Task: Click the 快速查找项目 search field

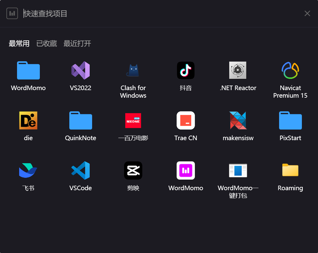Action: click(152, 14)
